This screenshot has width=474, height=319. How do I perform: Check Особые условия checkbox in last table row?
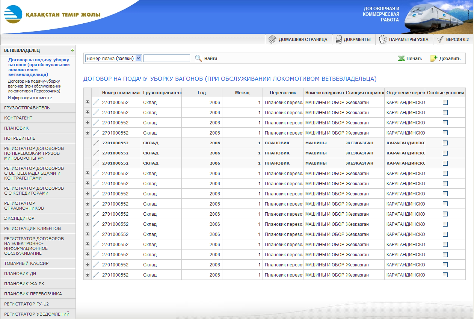[445, 275]
